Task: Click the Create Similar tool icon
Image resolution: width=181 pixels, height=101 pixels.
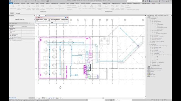Action: coord(38,7)
